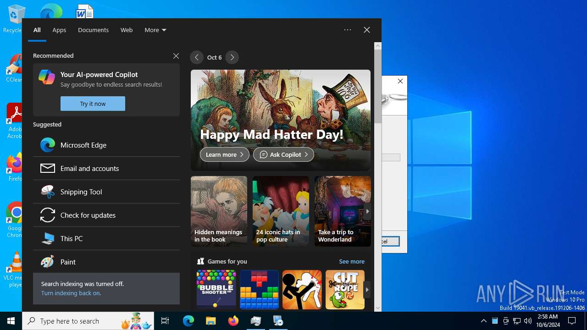Open Hidden meanings in the book card
587x330 pixels.
pos(219,211)
